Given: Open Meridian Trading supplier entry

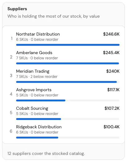Looking at the screenshot, I should [x=63, y=76].
